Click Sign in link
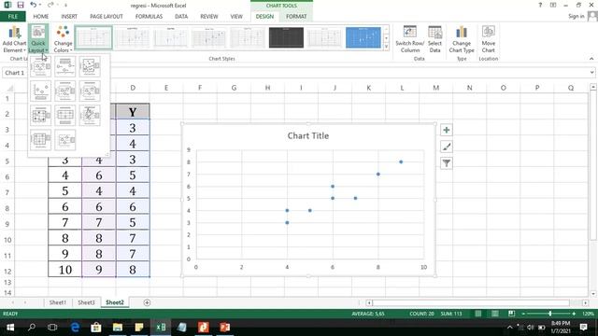 576,16
